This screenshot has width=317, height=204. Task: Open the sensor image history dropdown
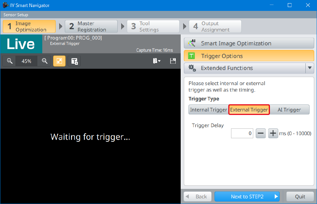[x=156, y=61]
